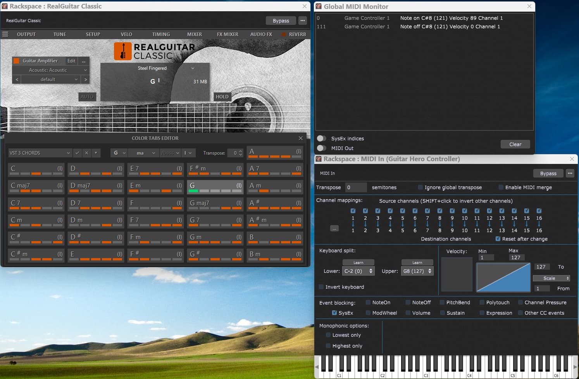Toggle the Guitar Amplifier orange power square

[x=16, y=61]
